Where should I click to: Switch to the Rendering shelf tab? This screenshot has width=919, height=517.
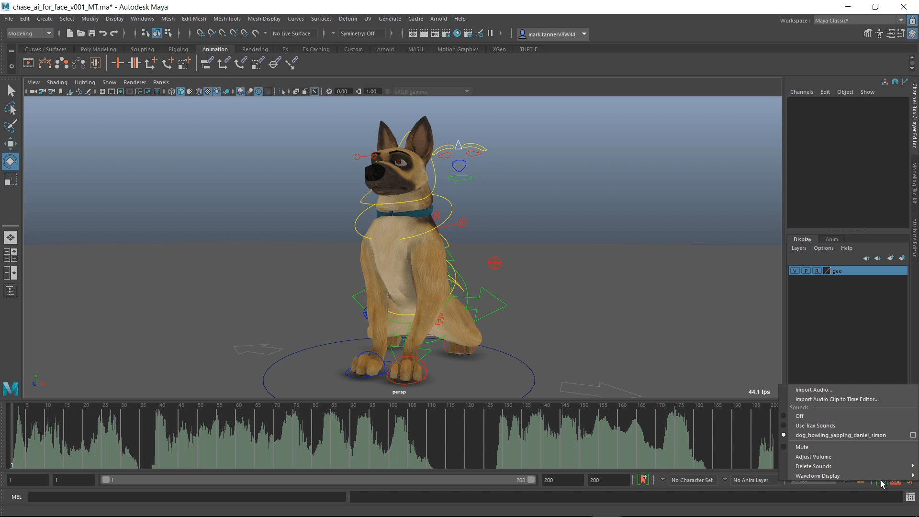pyautogui.click(x=255, y=49)
